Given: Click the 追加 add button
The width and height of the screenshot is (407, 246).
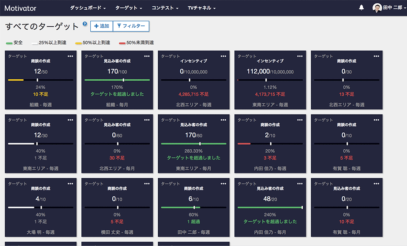Looking at the screenshot, I should (x=101, y=26).
